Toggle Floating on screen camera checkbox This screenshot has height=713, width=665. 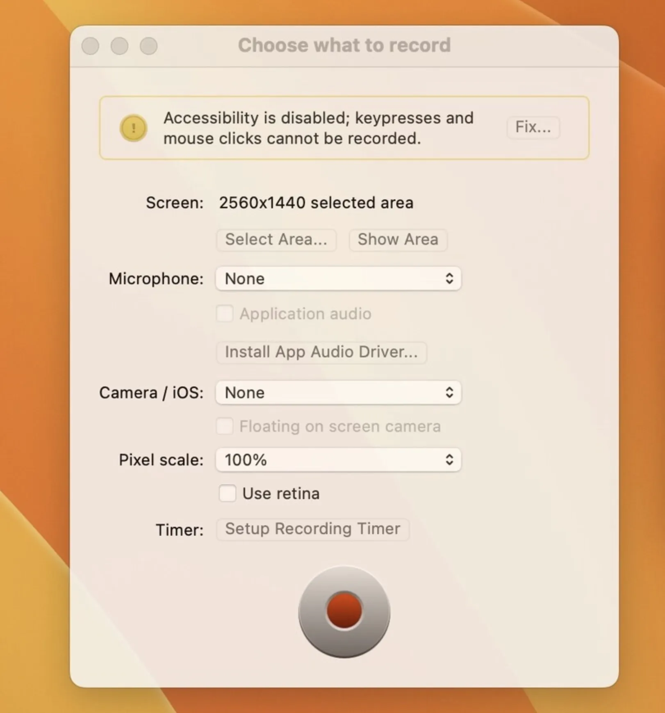coord(225,426)
